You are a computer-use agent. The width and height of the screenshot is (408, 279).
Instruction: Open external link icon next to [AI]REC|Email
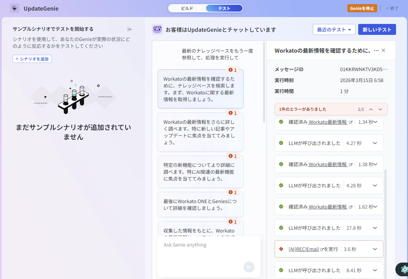click(322, 250)
